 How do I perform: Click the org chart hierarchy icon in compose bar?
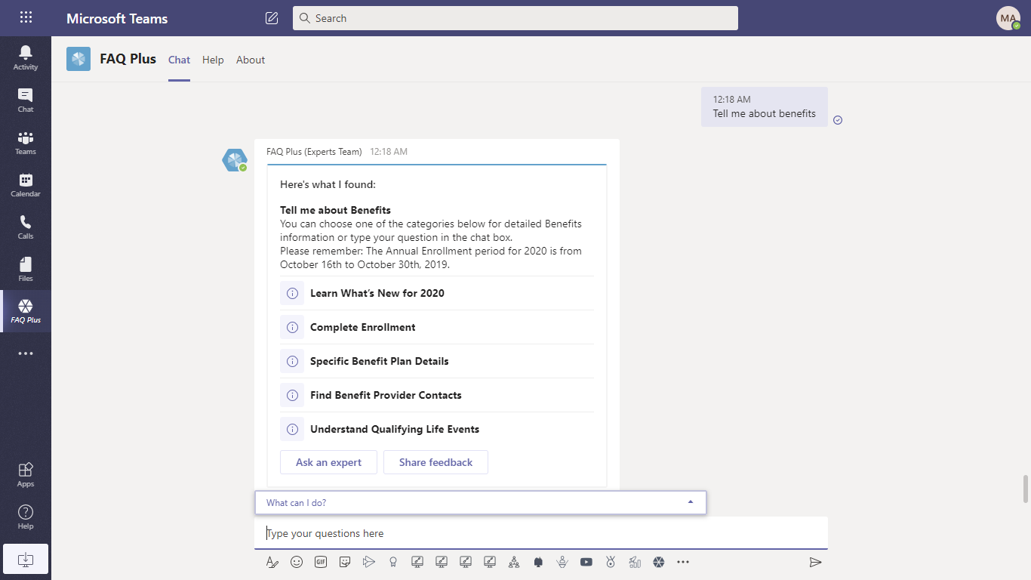(514, 562)
